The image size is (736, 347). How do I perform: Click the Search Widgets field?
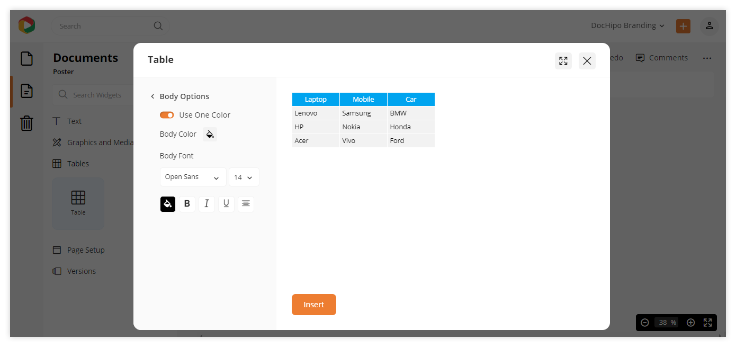click(93, 95)
